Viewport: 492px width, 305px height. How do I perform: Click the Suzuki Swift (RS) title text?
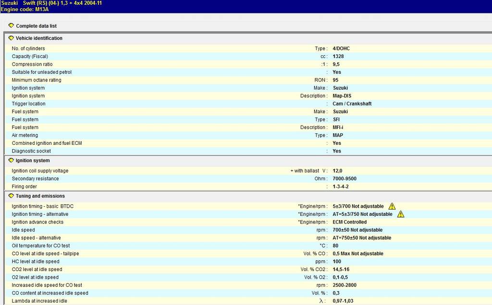pyautogui.click(x=51, y=3)
